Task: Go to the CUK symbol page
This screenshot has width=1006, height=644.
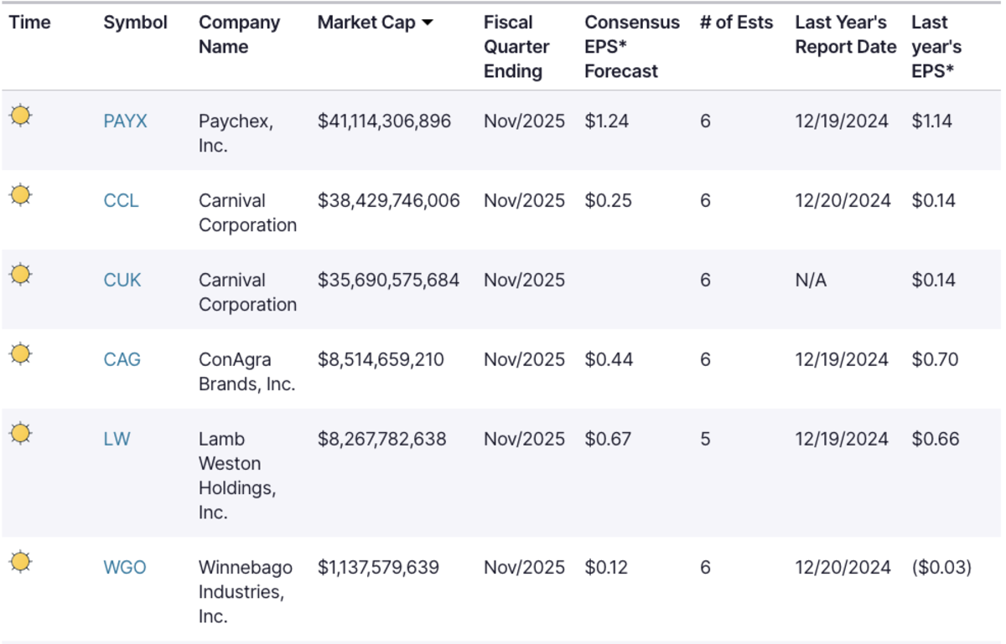Action: point(122,281)
